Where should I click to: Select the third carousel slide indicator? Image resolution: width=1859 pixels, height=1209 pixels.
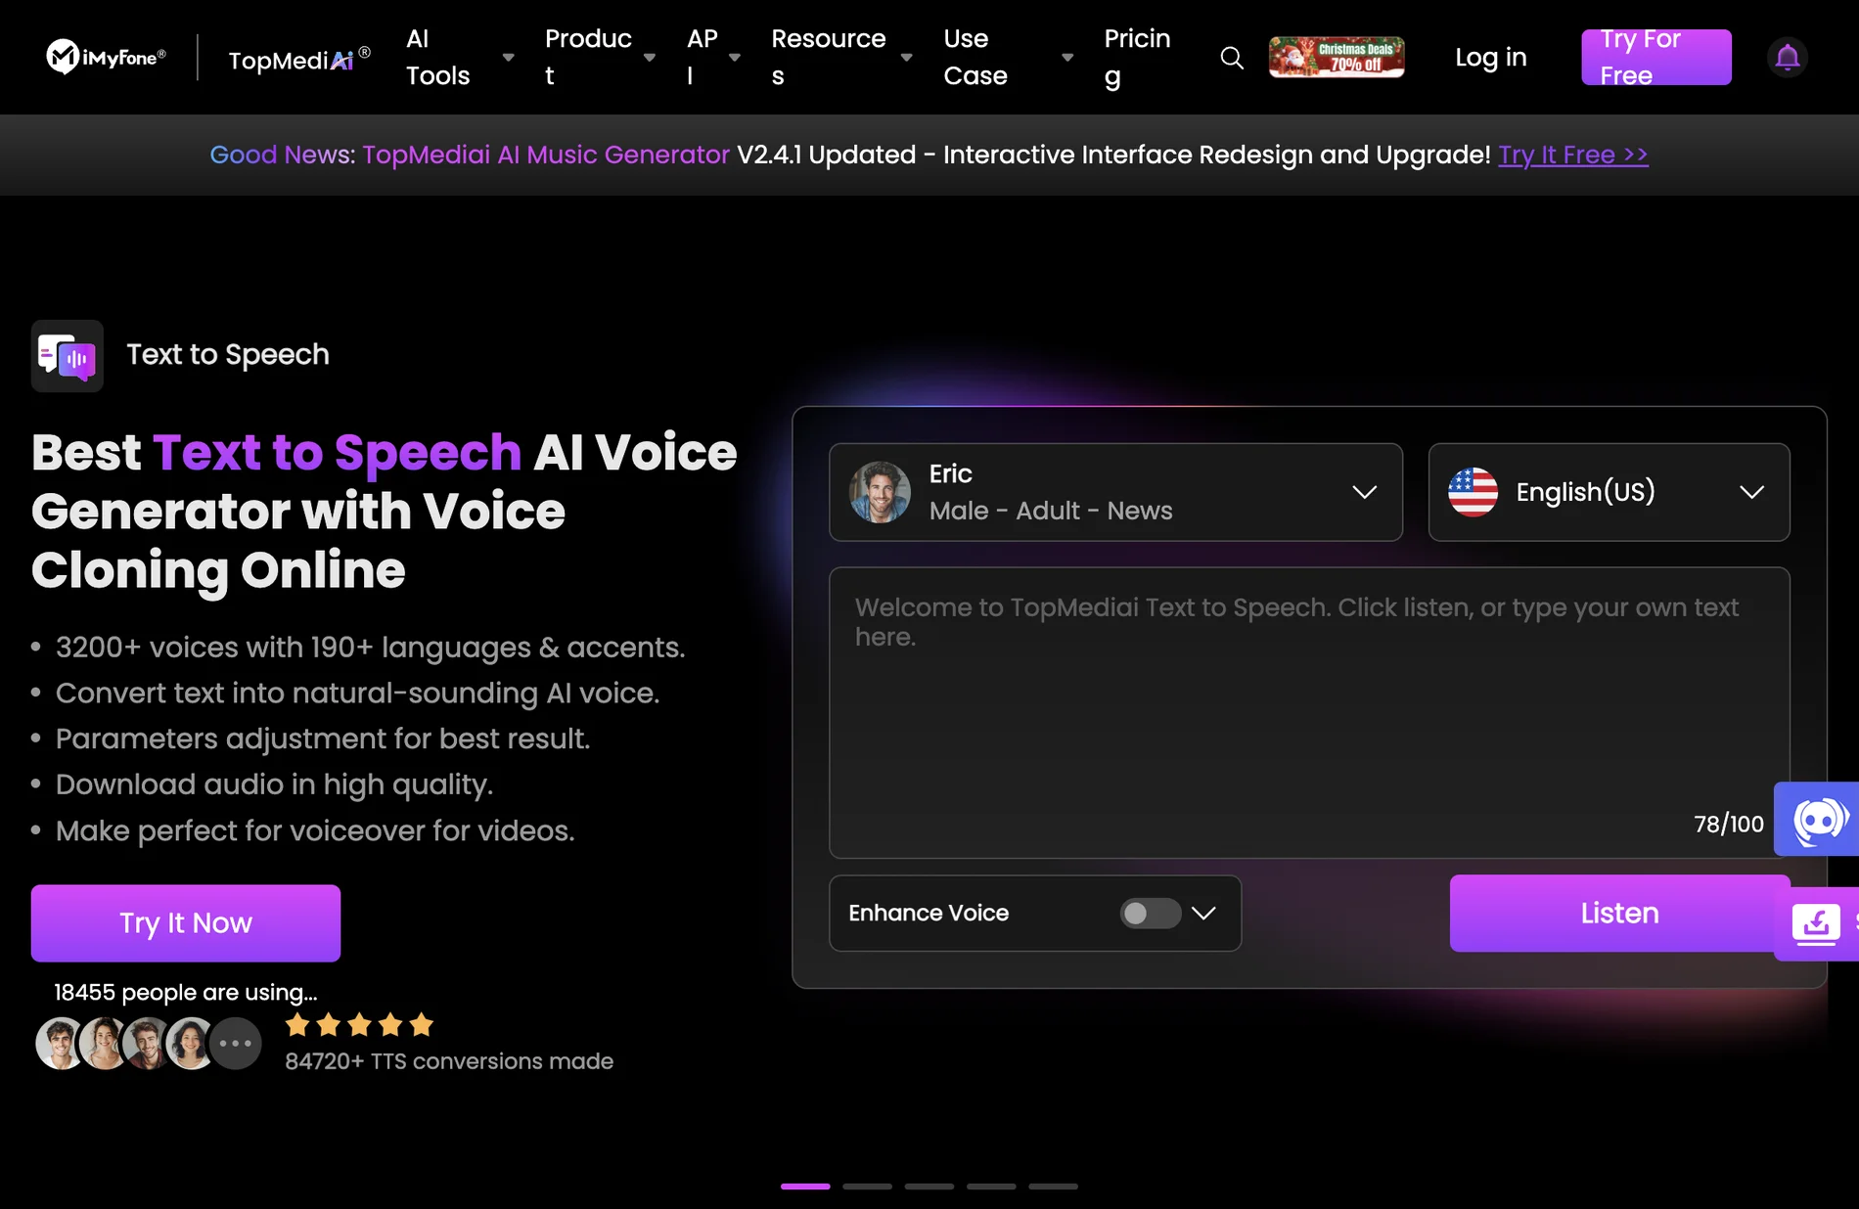coord(929,1186)
